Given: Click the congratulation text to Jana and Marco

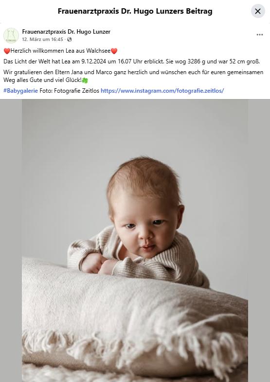Looking at the screenshot, I should click(133, 76).
